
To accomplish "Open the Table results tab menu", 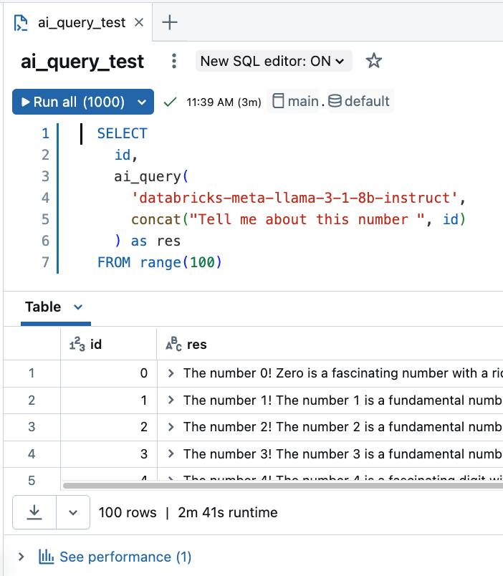I will 78,307.
